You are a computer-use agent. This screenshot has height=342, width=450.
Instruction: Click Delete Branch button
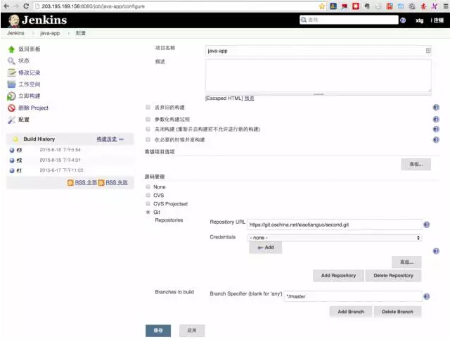tap(397, 312)
